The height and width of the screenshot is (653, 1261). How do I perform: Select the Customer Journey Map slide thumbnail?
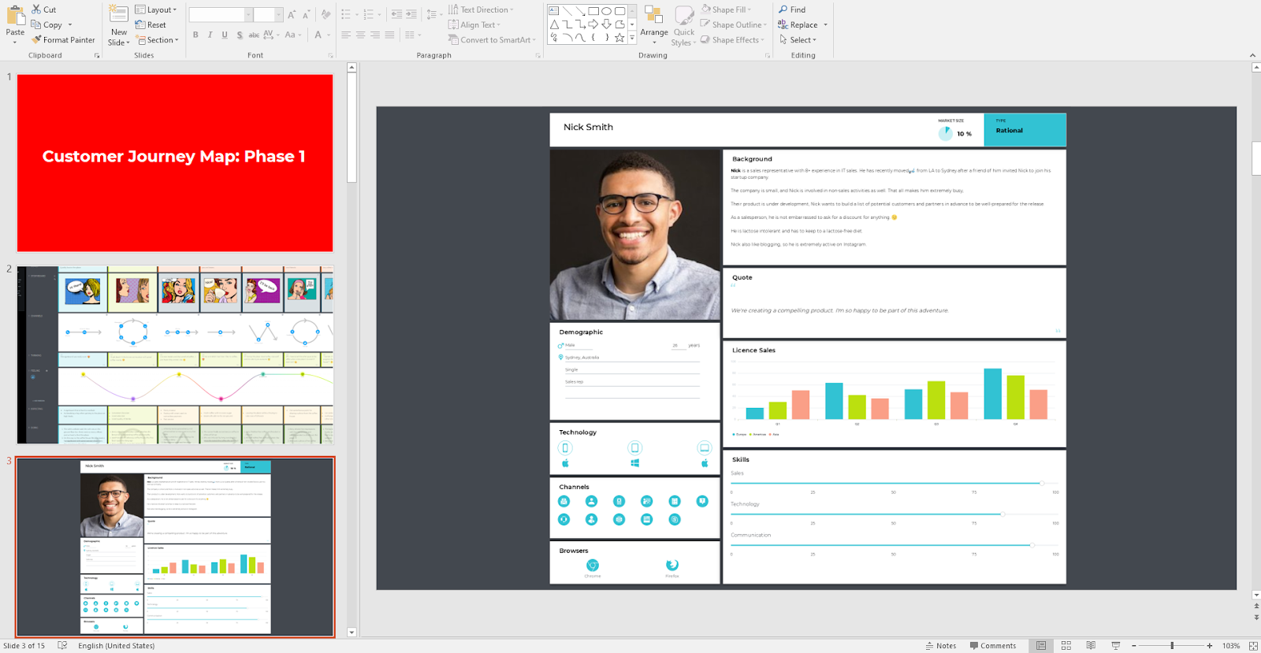click(175, 163)
